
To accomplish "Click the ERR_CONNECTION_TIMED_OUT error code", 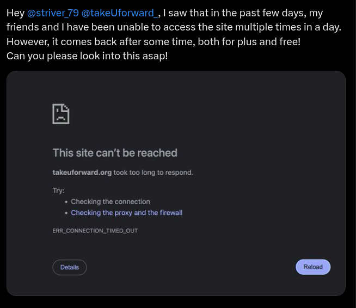I will (x=95, y=231).
